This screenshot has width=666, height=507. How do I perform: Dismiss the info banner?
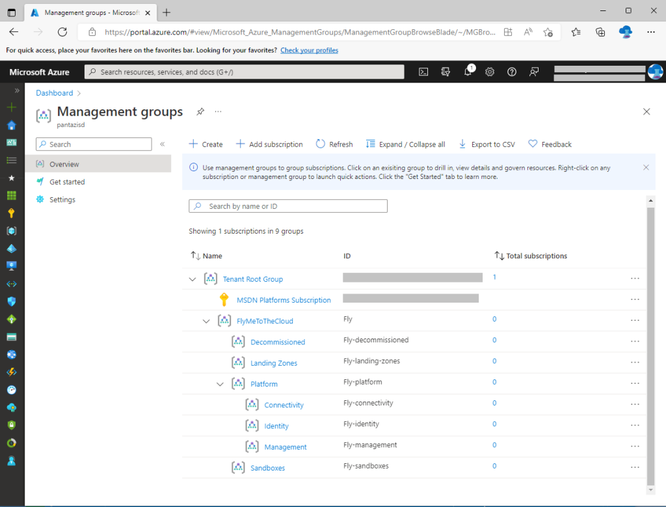click(x=646, y=167)
